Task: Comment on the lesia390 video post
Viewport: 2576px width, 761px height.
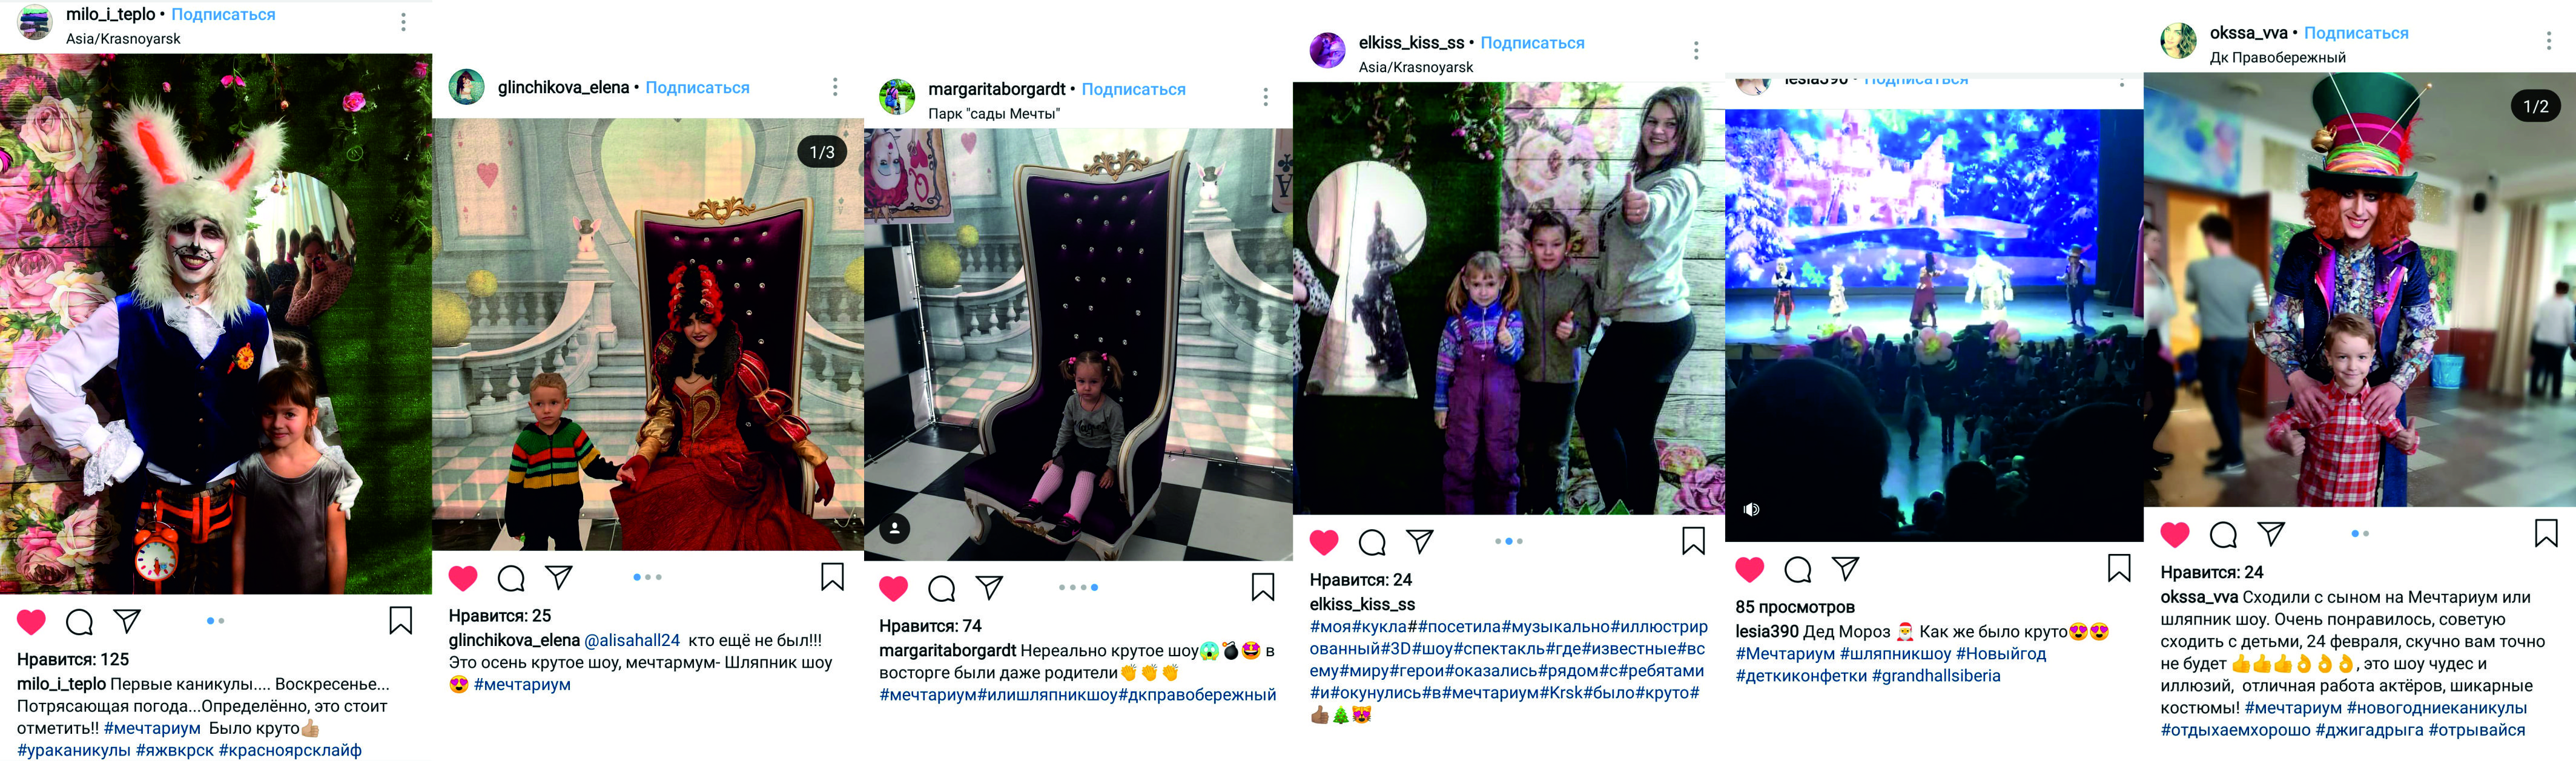Action: click(x=1798, y=569)
